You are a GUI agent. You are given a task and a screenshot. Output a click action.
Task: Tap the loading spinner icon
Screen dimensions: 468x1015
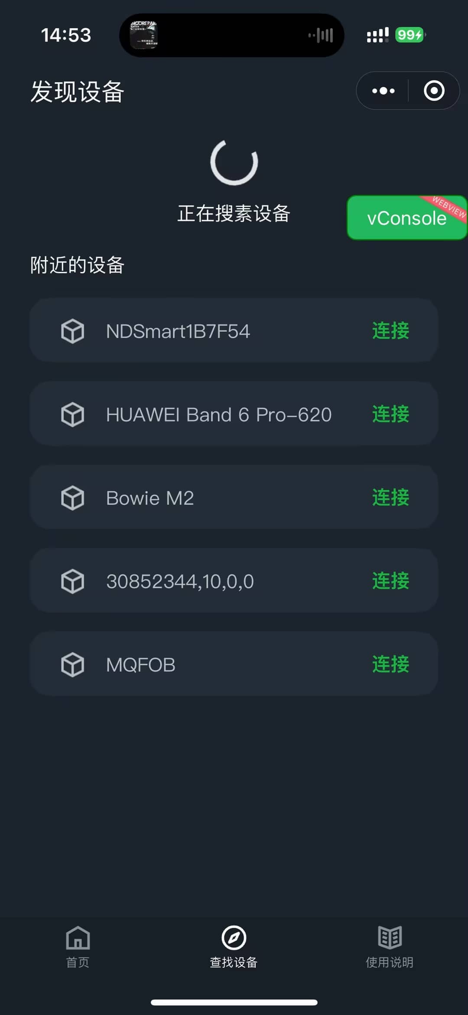click(x=234, y=162)
